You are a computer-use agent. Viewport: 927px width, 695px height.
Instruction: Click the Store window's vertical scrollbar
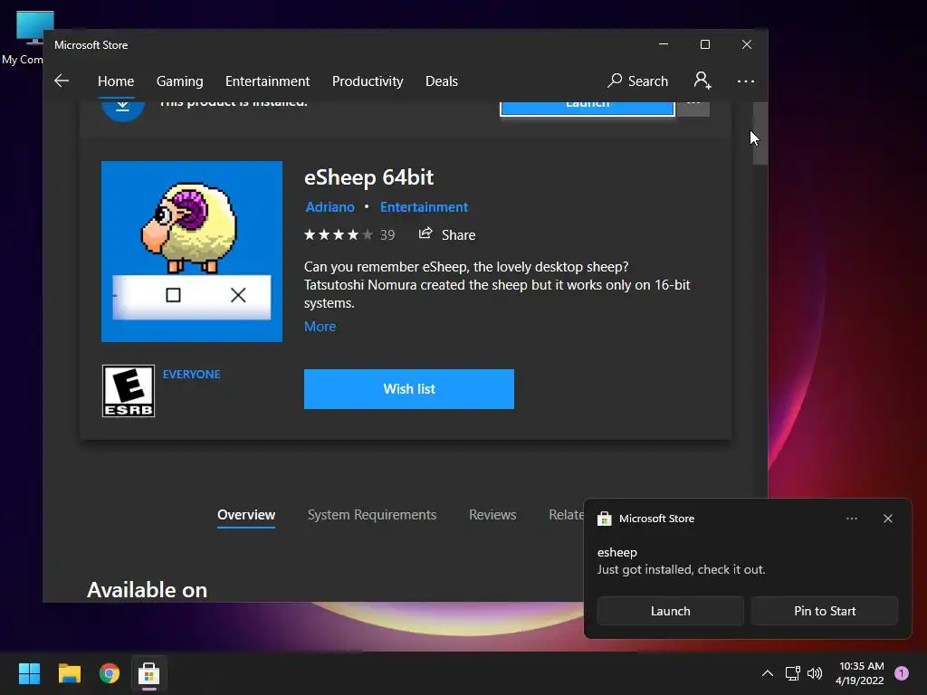tap(760, 134)
